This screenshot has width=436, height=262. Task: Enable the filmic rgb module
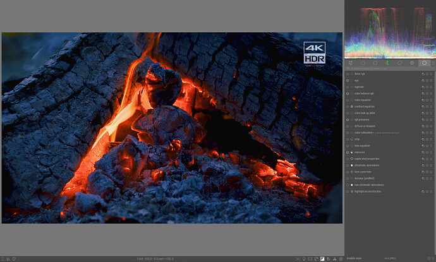click(348, 74)
